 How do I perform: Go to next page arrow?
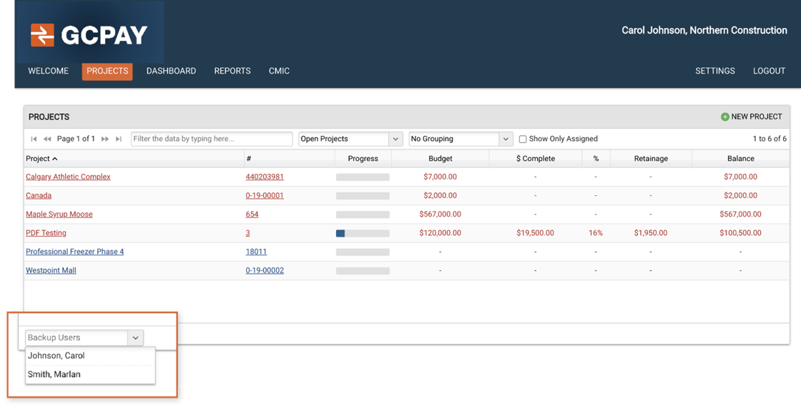[x=105, y=139]
